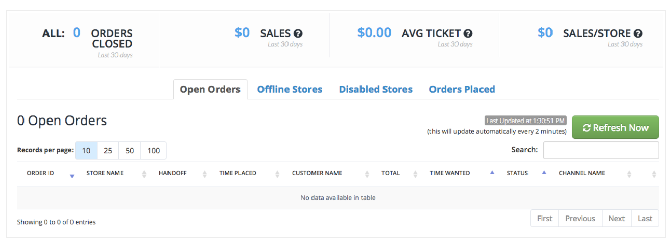Go to the Next page
672x240 pixels.
pyautogui.click(x=616, y=219)
